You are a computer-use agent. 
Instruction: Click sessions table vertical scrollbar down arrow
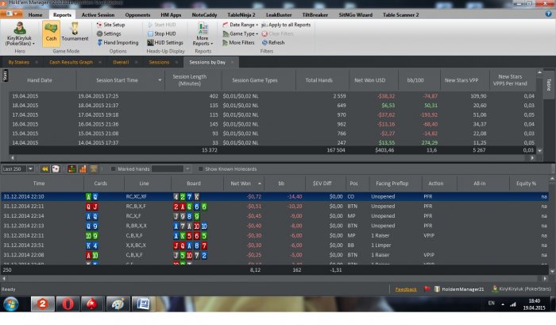tap(539, 150)
